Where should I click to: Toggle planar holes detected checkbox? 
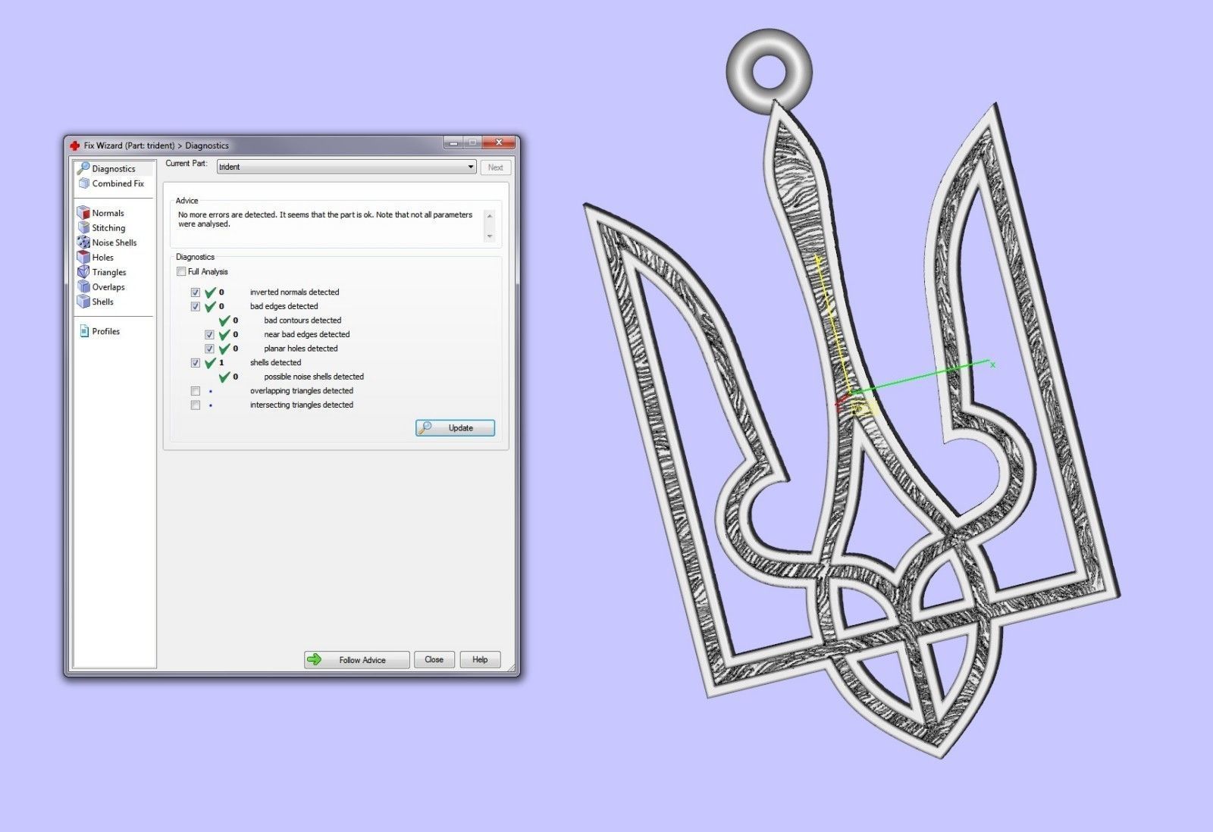click(x=209, y=349)
